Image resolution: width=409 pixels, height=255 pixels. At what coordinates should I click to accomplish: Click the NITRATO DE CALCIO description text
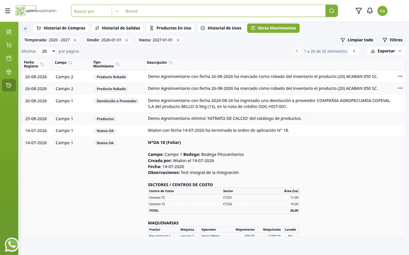click(224, 118)
